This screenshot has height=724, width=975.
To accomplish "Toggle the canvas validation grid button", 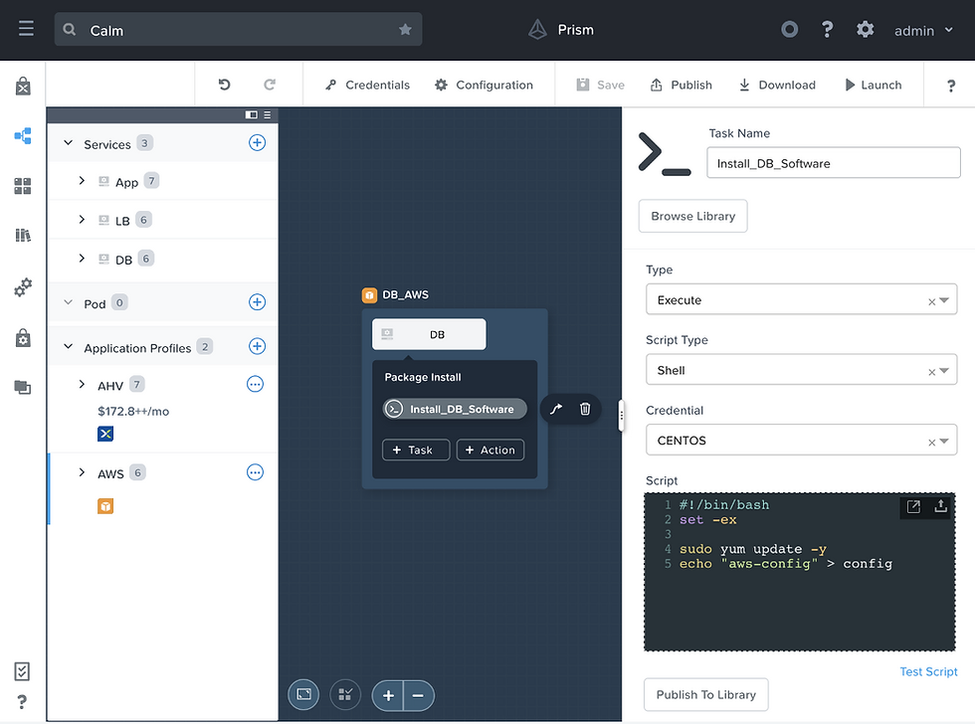I will [x=345, y=695].
